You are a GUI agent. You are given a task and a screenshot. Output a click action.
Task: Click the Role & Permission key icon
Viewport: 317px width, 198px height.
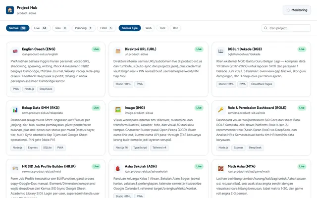(x=221, y=110)
